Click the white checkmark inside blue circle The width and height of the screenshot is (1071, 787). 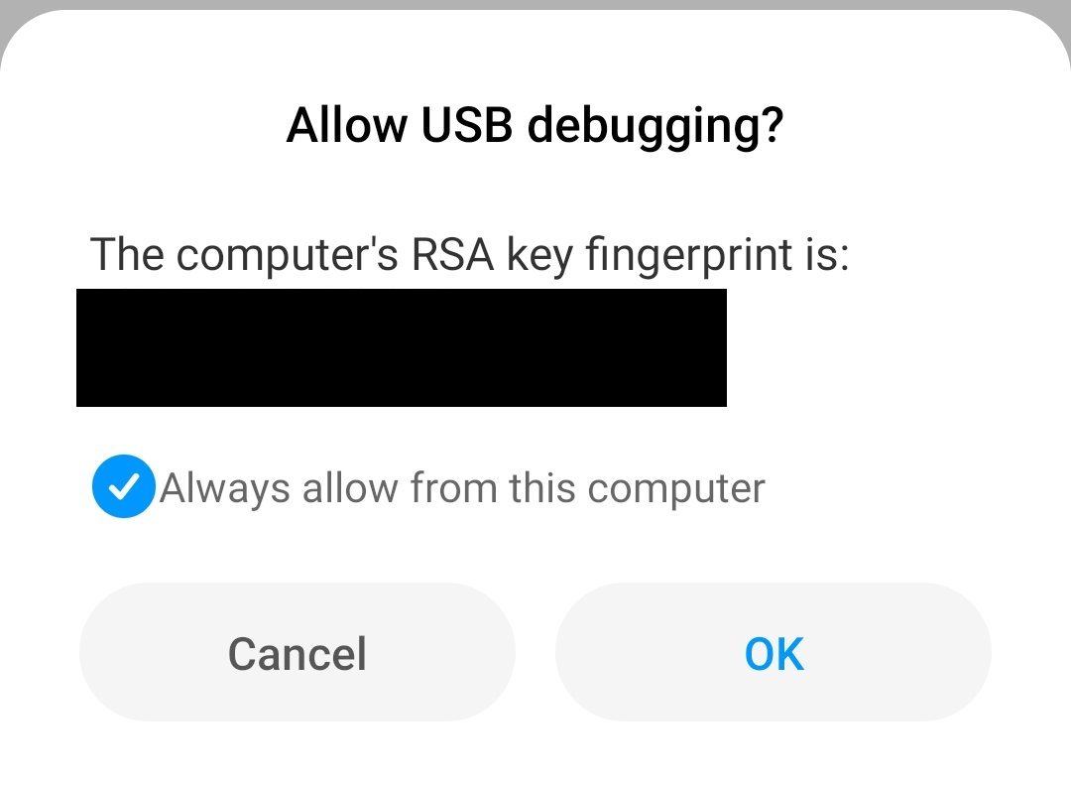pos(124,487)
